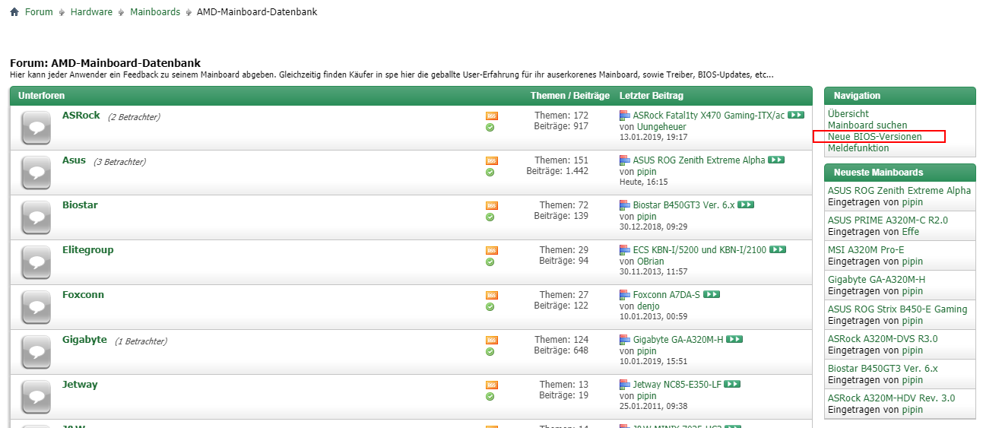Open the Biostar subforum
This screenshot has height=428, width=983.
(x=80, y=205)
